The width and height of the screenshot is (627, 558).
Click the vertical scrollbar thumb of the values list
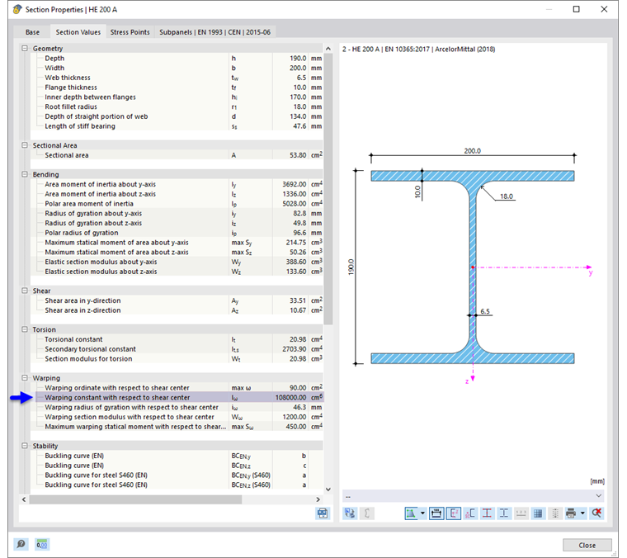click(x=328, y=189)
